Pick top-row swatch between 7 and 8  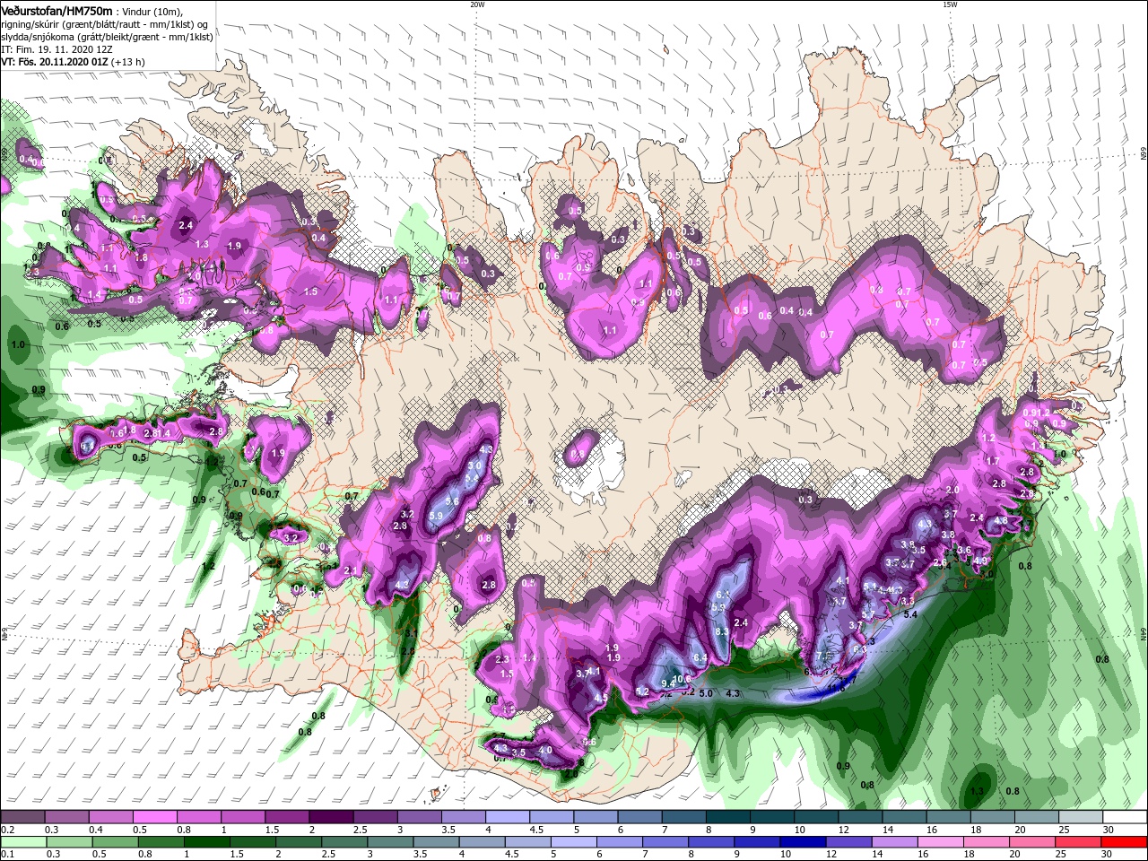683,817
